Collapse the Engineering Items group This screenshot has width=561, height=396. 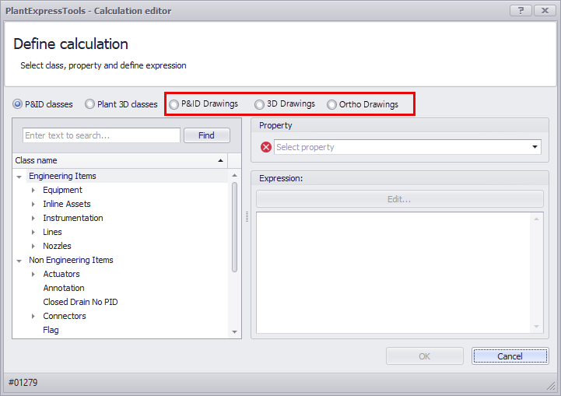pos(19,177)
